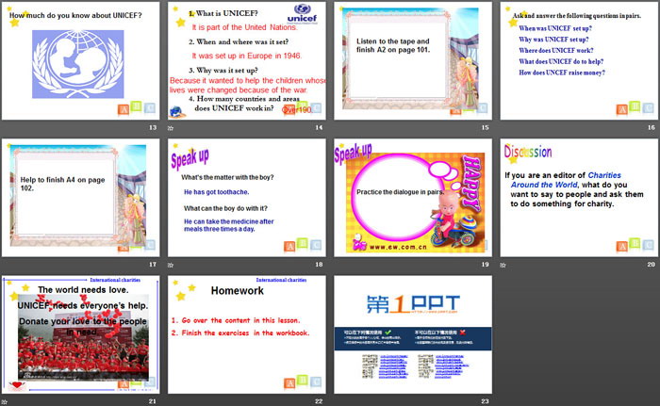
Task: Click the red crowd photo on slide 21
Action: (x=83, y=337)
